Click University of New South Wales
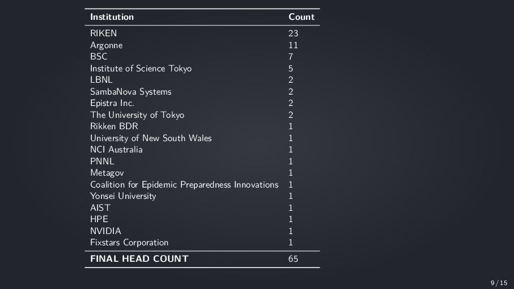Image resolution: width=514 pixels, height=289 pixels. point(151,138)
